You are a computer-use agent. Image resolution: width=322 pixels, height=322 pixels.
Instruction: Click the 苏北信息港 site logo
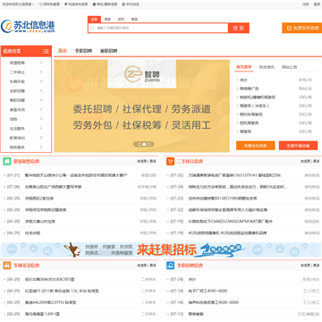(28, 27)
